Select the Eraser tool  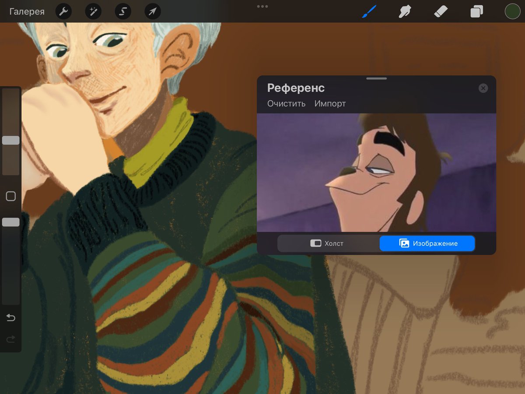coord(440,11)
